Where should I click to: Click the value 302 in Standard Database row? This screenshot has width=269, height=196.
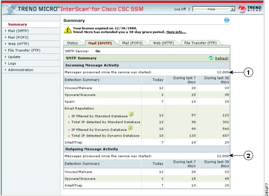pyautogui.click(x=226, y=122)
